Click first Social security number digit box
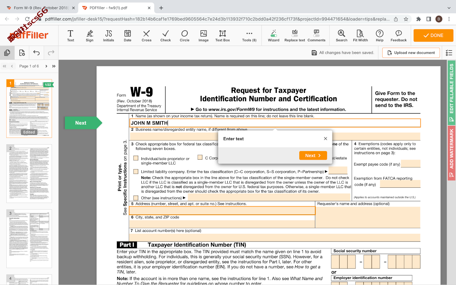Screen dimensions: 456x285 tap(335, 261)
